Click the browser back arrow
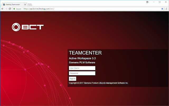Screen dimensions: 169x106 [2, 9]
